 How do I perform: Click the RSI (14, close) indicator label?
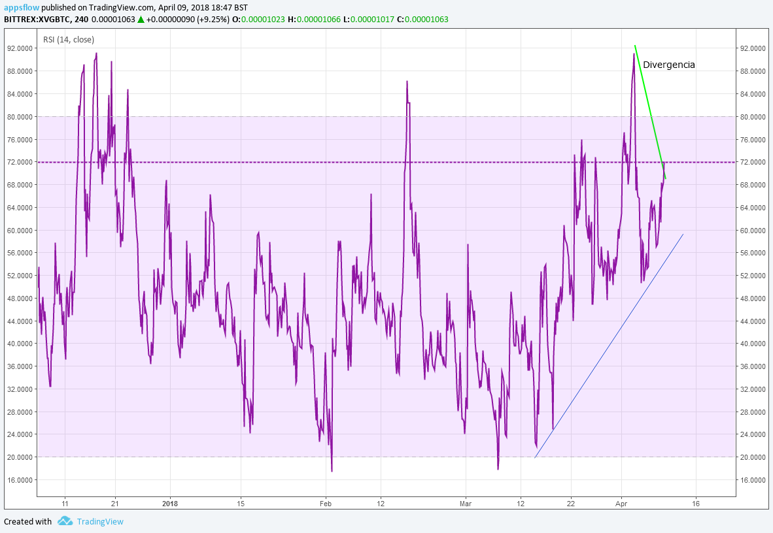69,39
